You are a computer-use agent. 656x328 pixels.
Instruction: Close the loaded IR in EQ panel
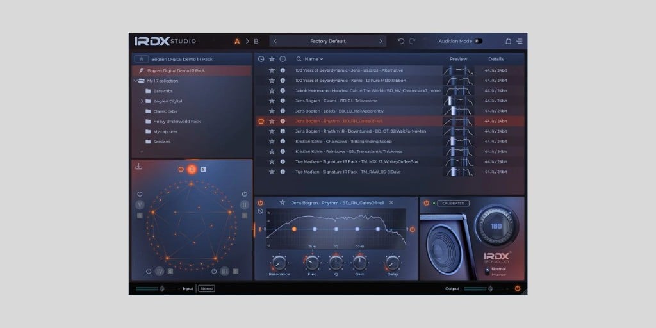click(391, 202)
